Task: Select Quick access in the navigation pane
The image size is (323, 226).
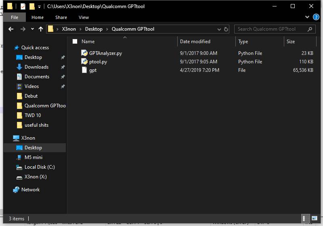Action: point(35,48)
